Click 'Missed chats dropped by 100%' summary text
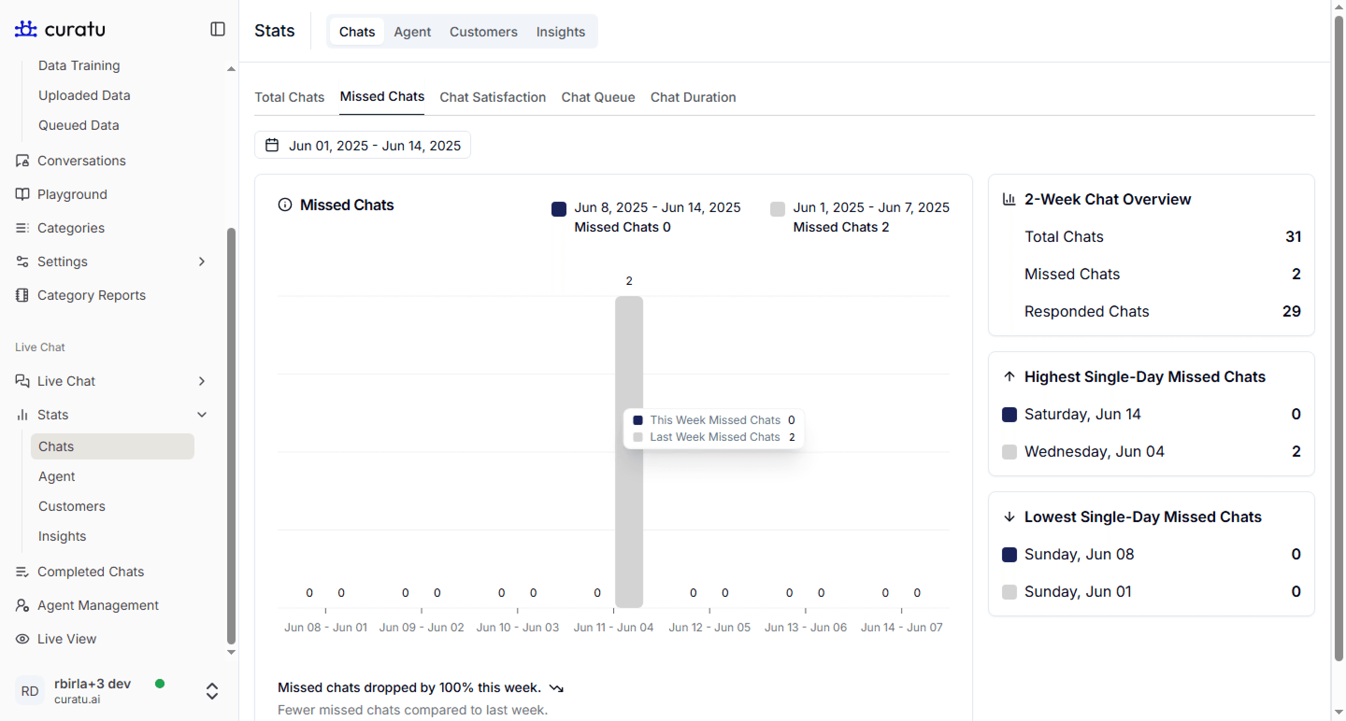The image size is (1346, 721). click(x=409, y=687)
